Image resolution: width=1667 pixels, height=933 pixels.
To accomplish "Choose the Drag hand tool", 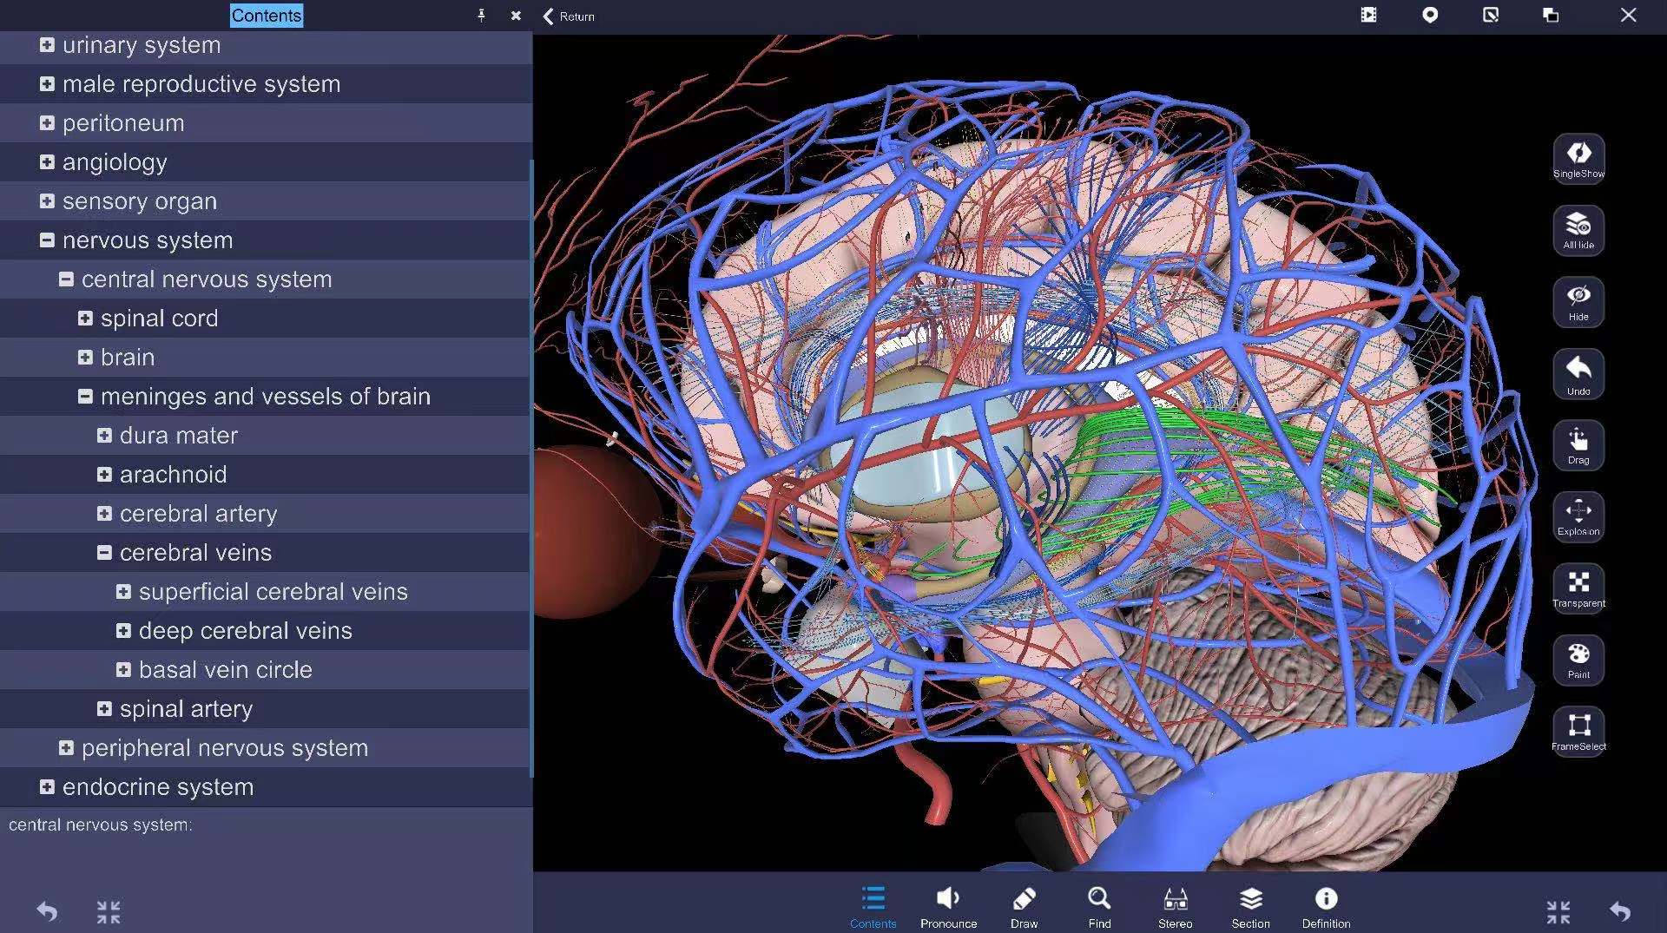I will pyautogui.click(x=1578, y=445).
